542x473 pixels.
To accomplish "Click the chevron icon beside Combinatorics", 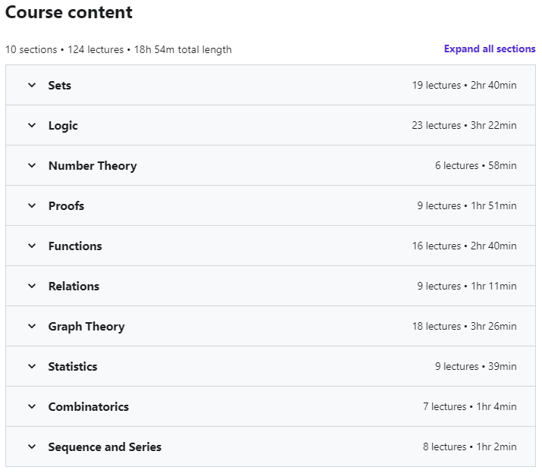I will pyautogui.click(x=32, y=407).
